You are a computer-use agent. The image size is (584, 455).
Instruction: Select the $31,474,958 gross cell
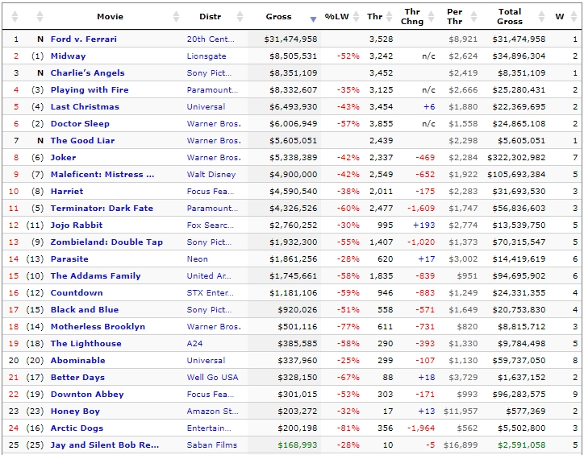coord(290,39)
